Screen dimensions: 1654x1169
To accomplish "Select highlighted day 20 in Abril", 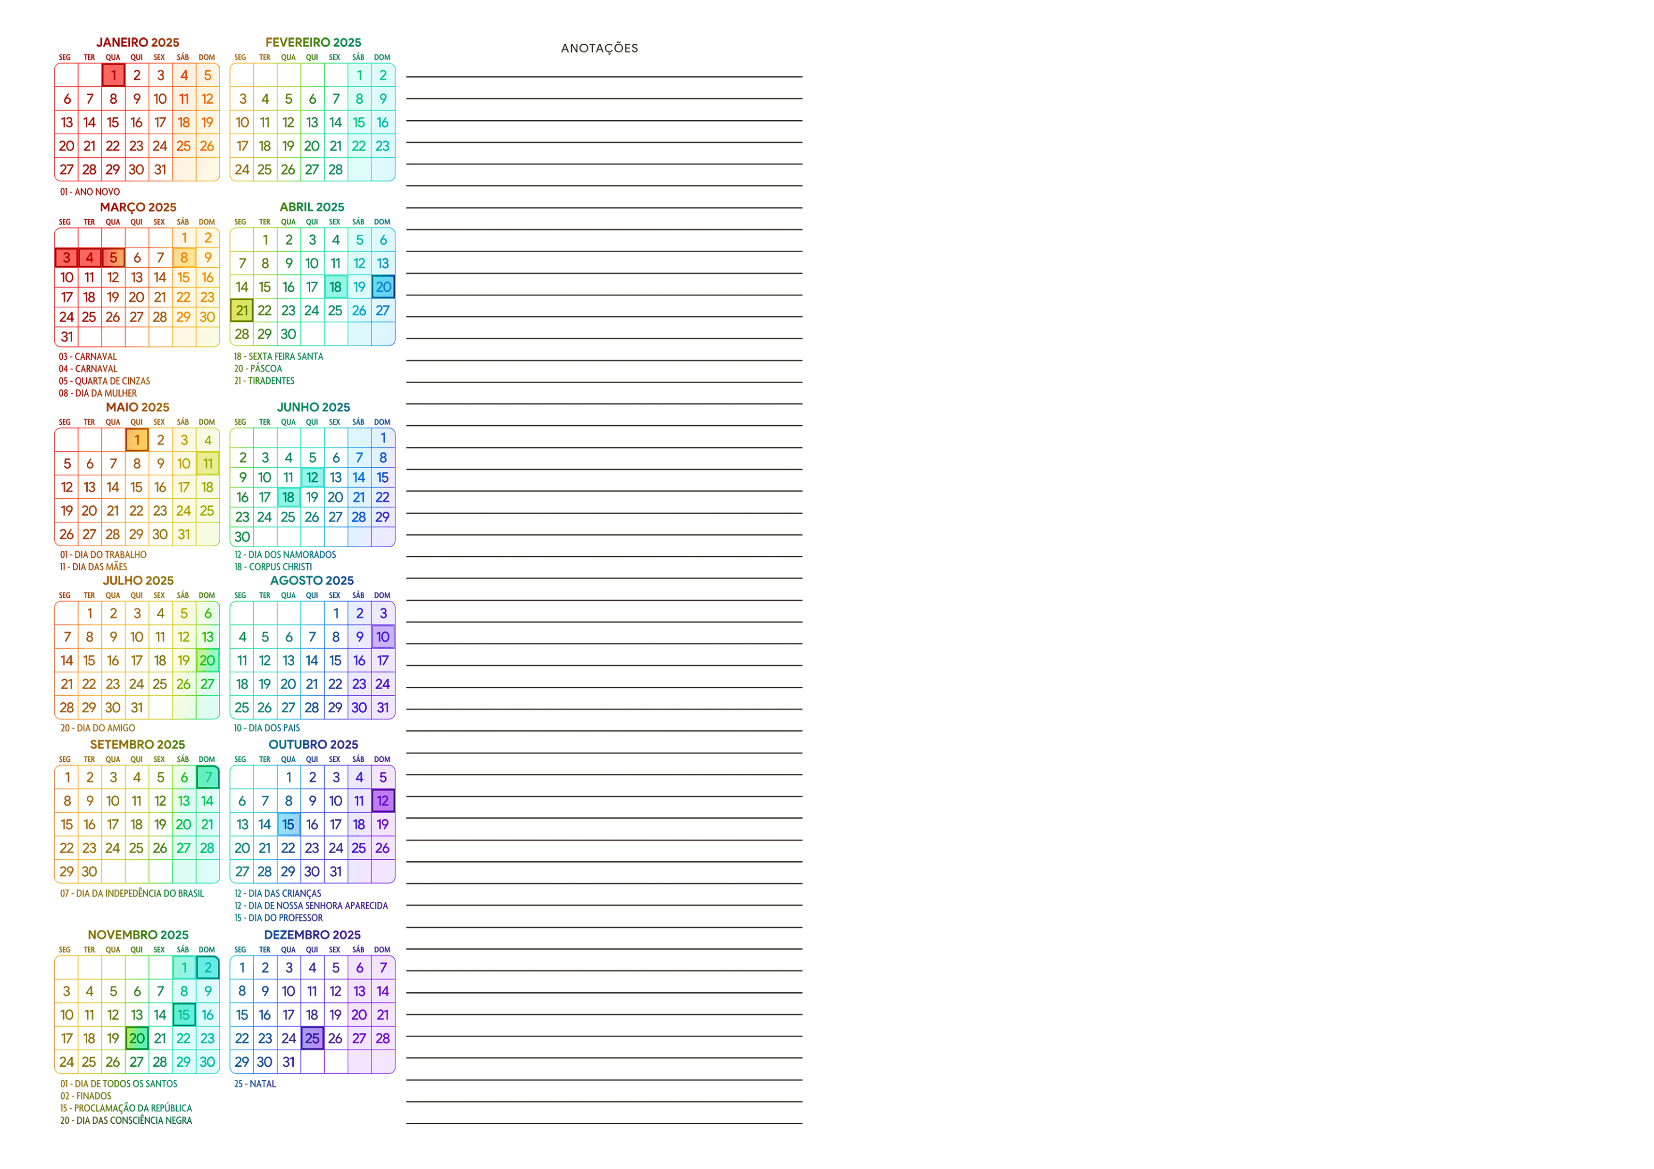I will pyautogui.click(x=383, y=287).
